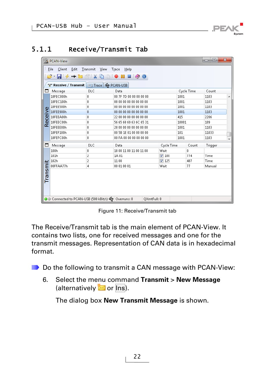Click the blue About info icon

click(x=144, y=77)
